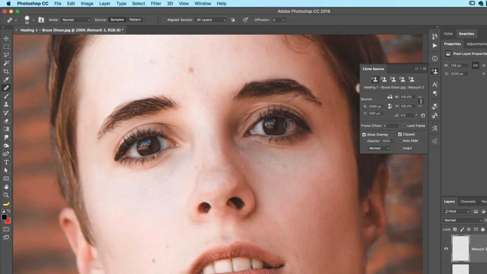
Task: Select first clone source stamp
Action: coord(374,80)
